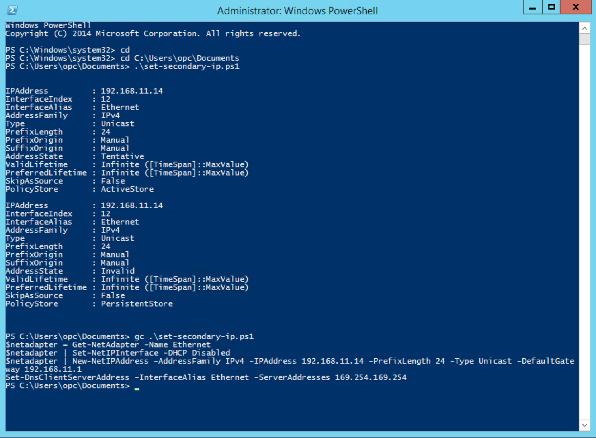
Task: Click the copyright notice line
Action: point(154,33)
